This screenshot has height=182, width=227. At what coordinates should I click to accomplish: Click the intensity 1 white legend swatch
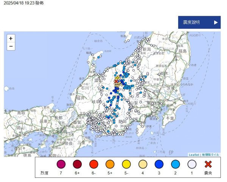192,164
